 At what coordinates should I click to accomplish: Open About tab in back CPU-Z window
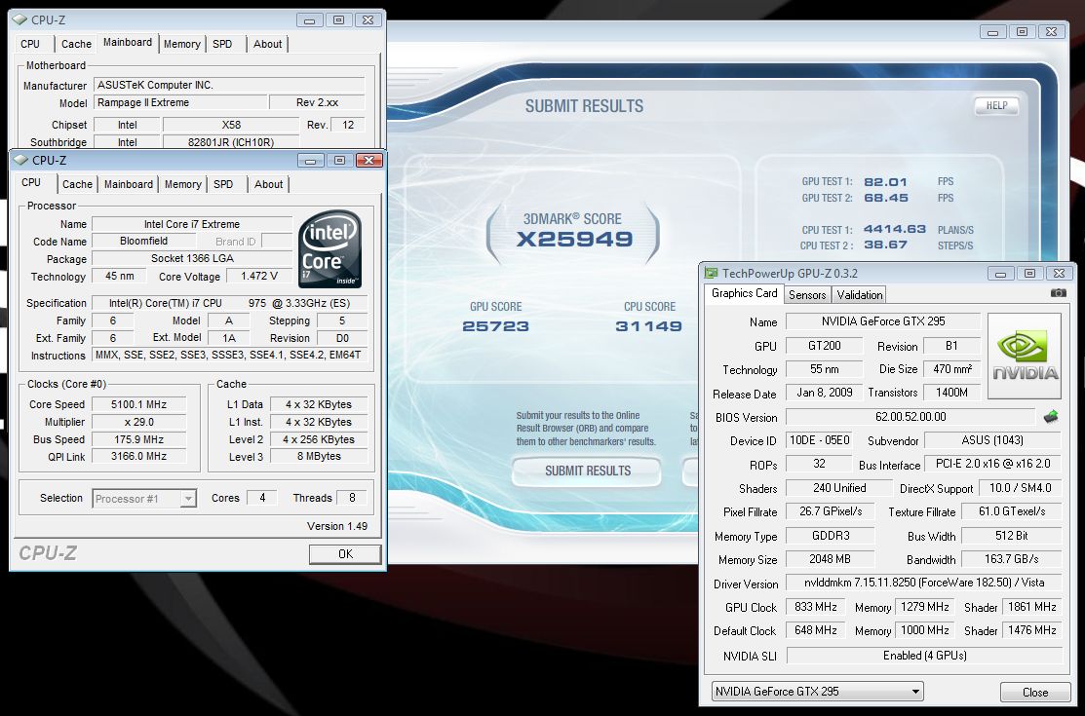pyautogui.click(x=267, y=44)
